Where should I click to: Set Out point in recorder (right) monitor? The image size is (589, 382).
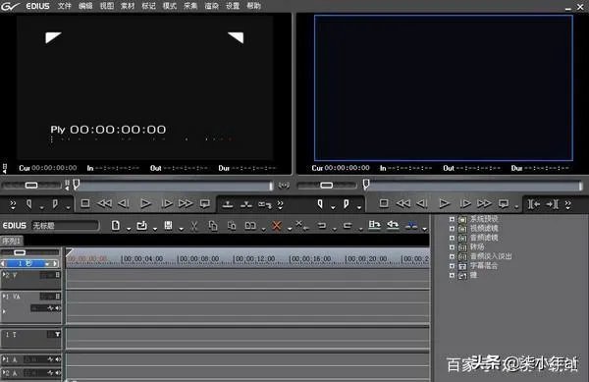[347, 204]
